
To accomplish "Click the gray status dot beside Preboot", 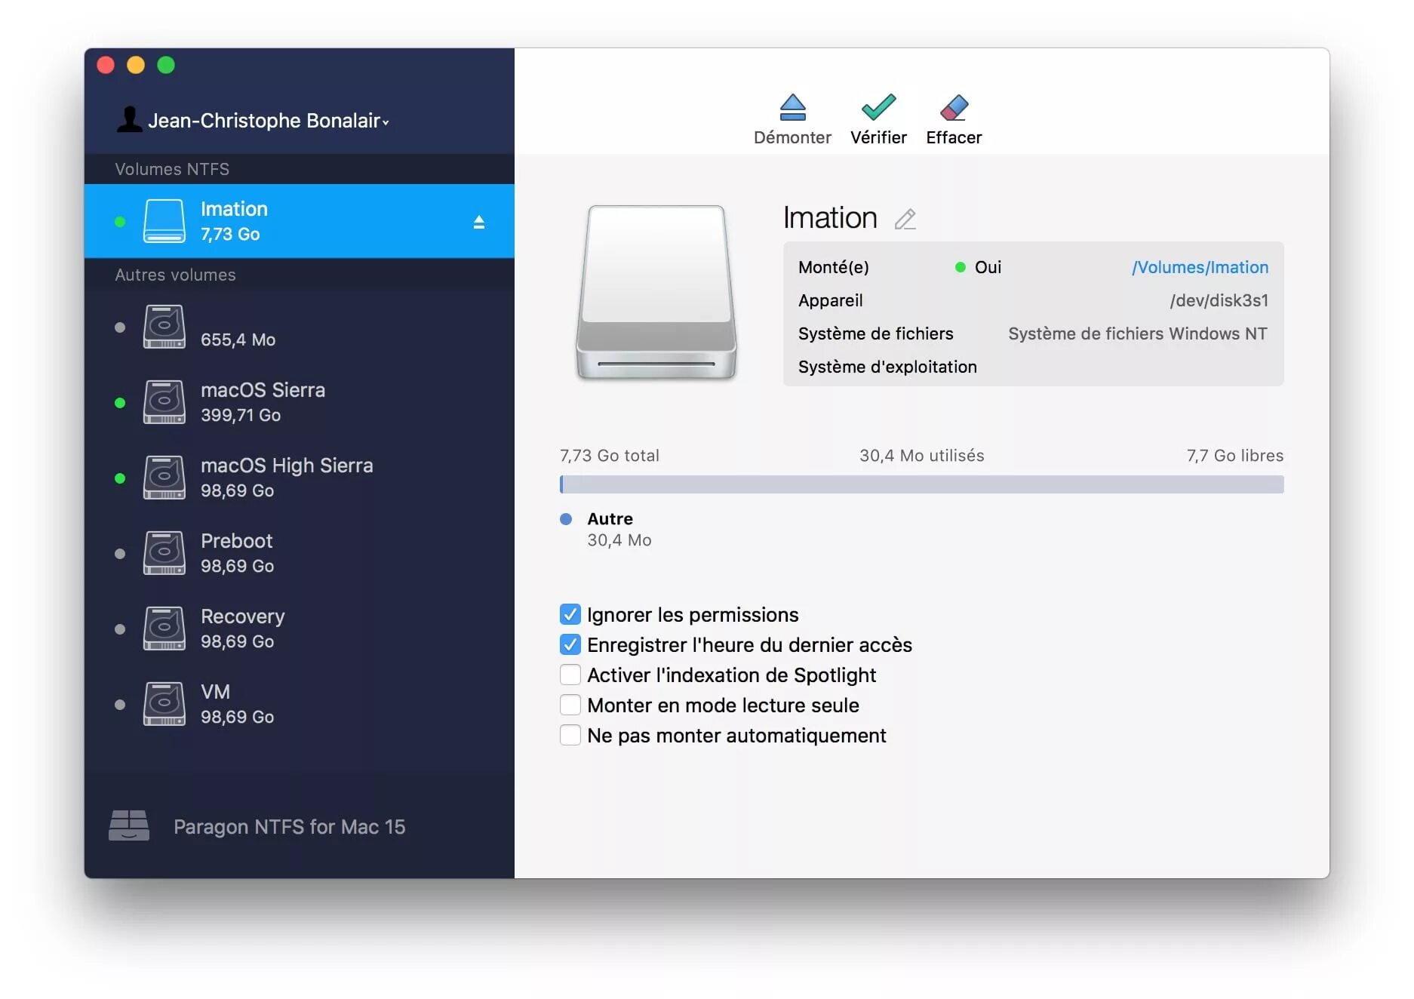I will (x=120, y=554).
